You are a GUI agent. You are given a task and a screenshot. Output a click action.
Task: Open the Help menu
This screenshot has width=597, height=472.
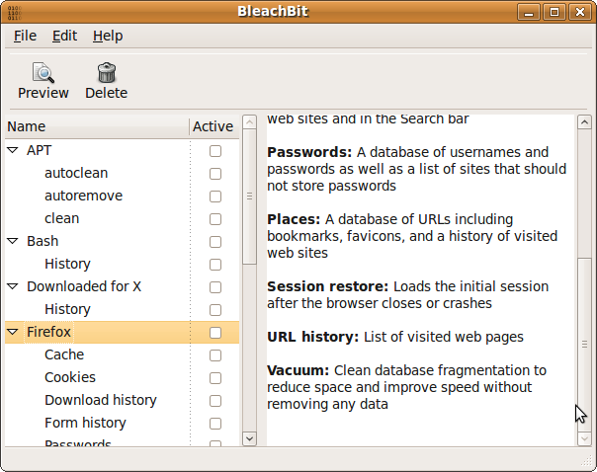point(108,36)
